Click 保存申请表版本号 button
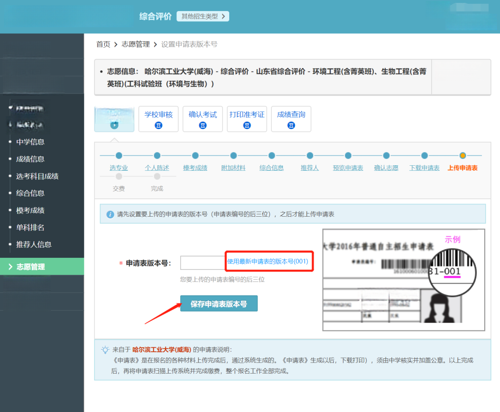Viewport: 500px width, 412px height. click(219, 304)
